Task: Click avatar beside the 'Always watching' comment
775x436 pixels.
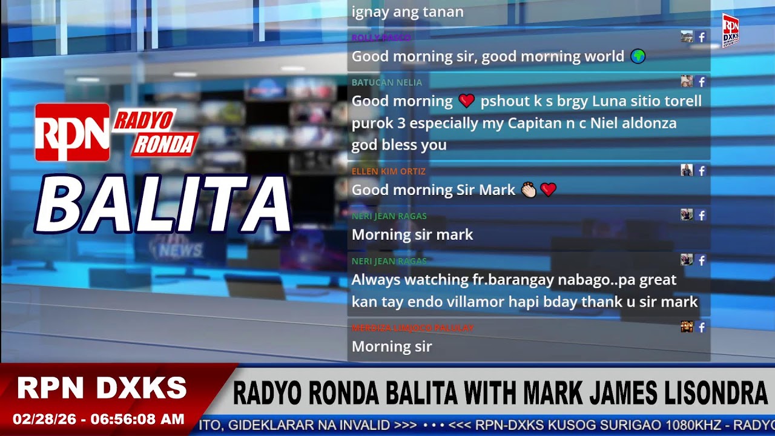Action: pyautogui.click(x=687, y=260)
